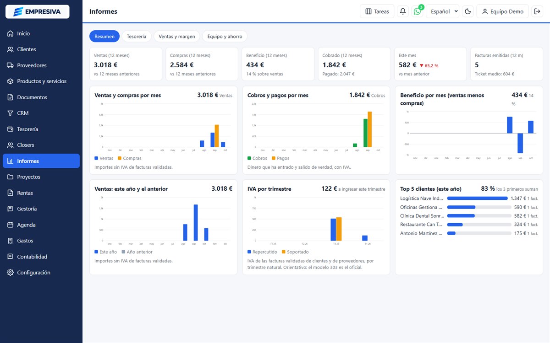
Task: Go to the Contabilidad sidebar link
Action: point(41,257)
